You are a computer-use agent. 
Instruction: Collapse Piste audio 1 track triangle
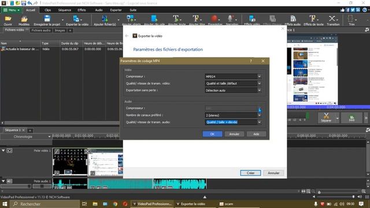coord(3,181)
